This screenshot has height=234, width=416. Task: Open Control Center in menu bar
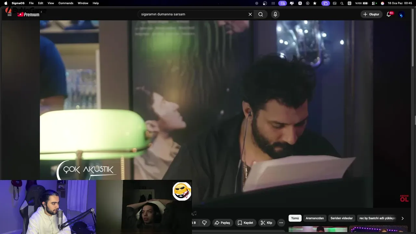coord(374,3)
